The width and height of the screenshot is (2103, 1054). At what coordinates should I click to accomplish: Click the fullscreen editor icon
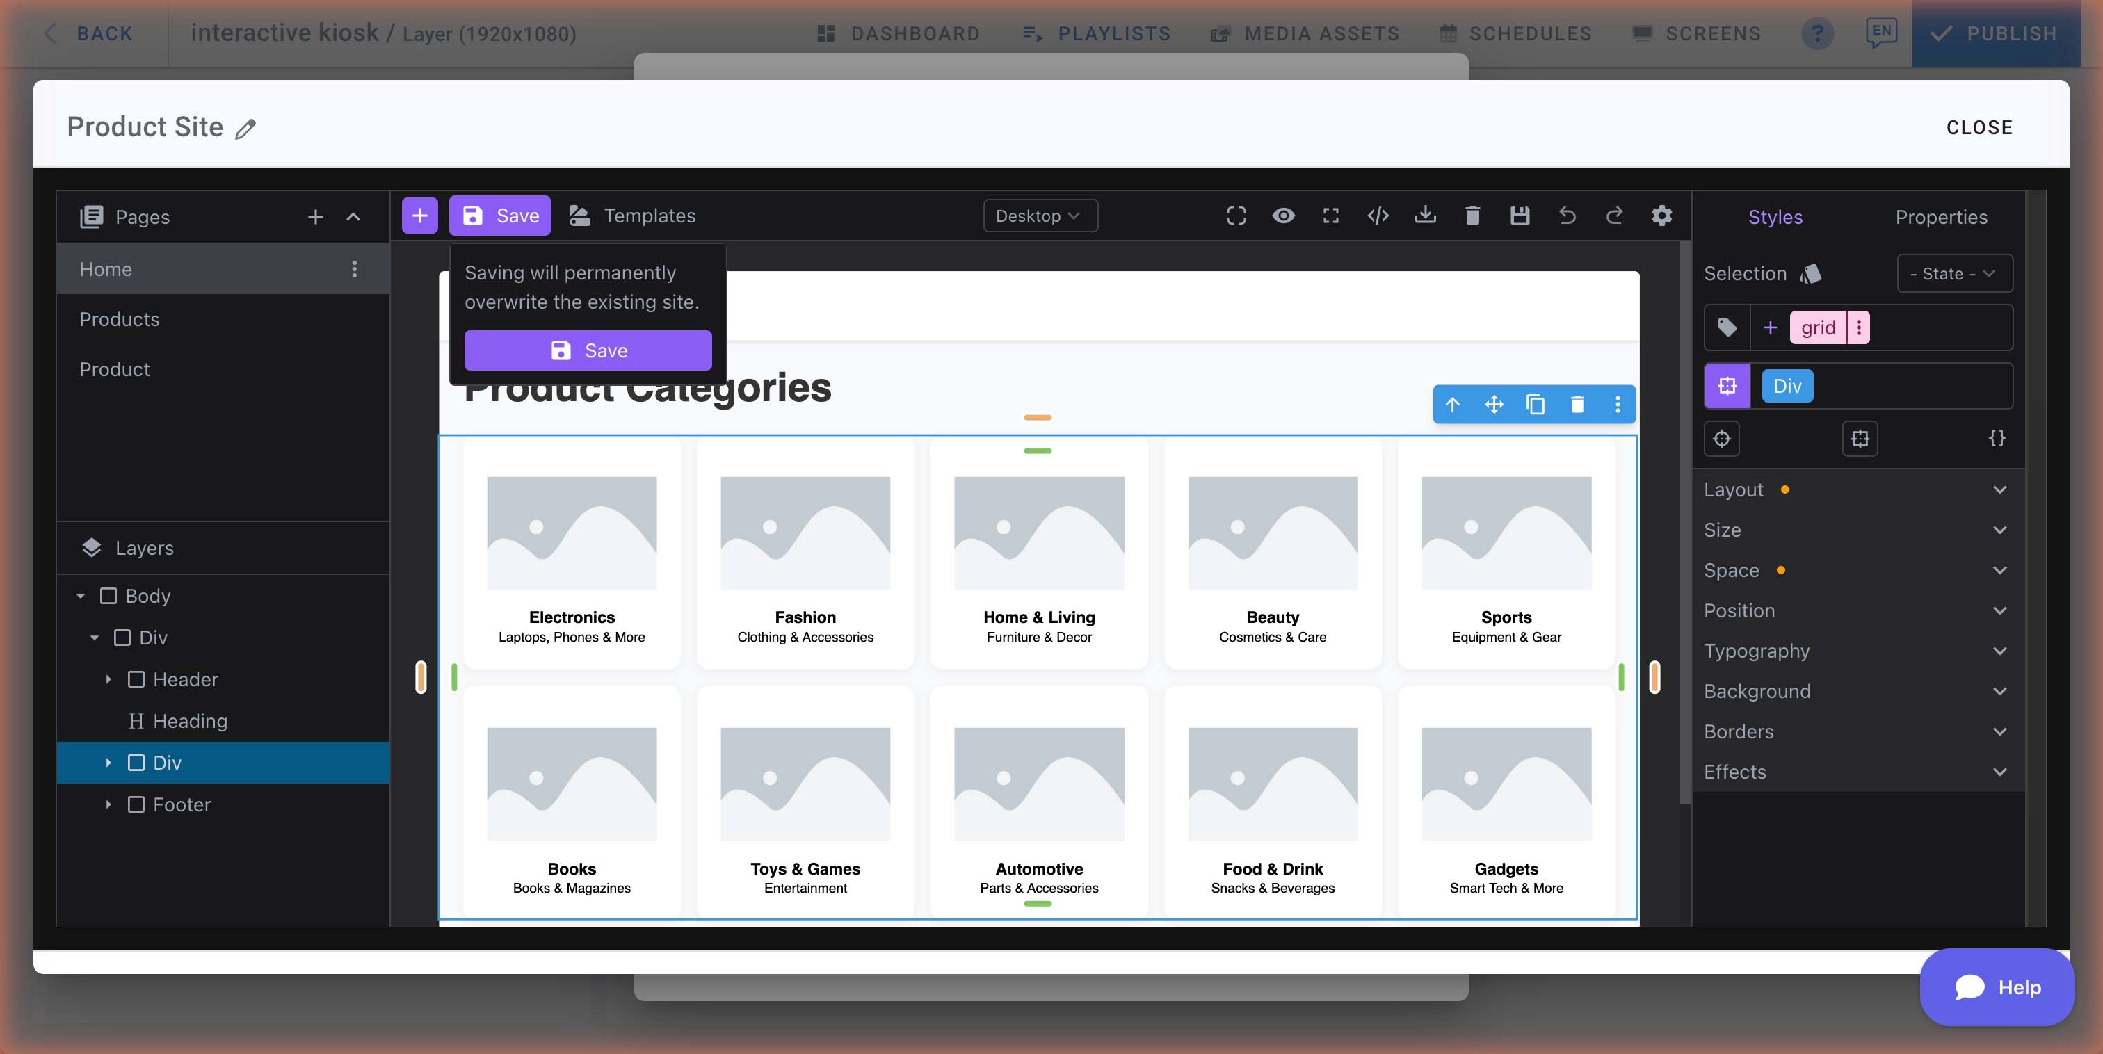(1330, 216)
